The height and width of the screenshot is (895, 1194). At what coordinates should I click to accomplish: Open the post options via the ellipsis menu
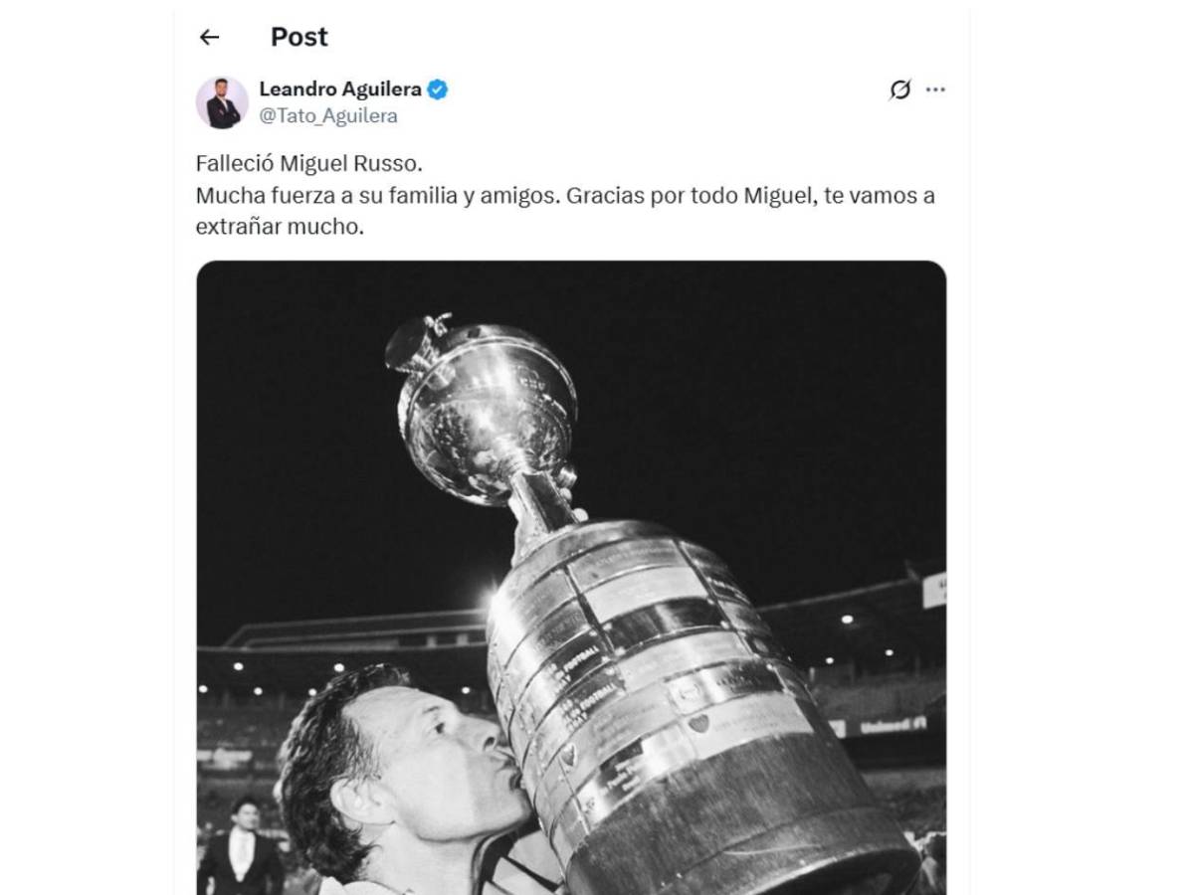[933, 89]
